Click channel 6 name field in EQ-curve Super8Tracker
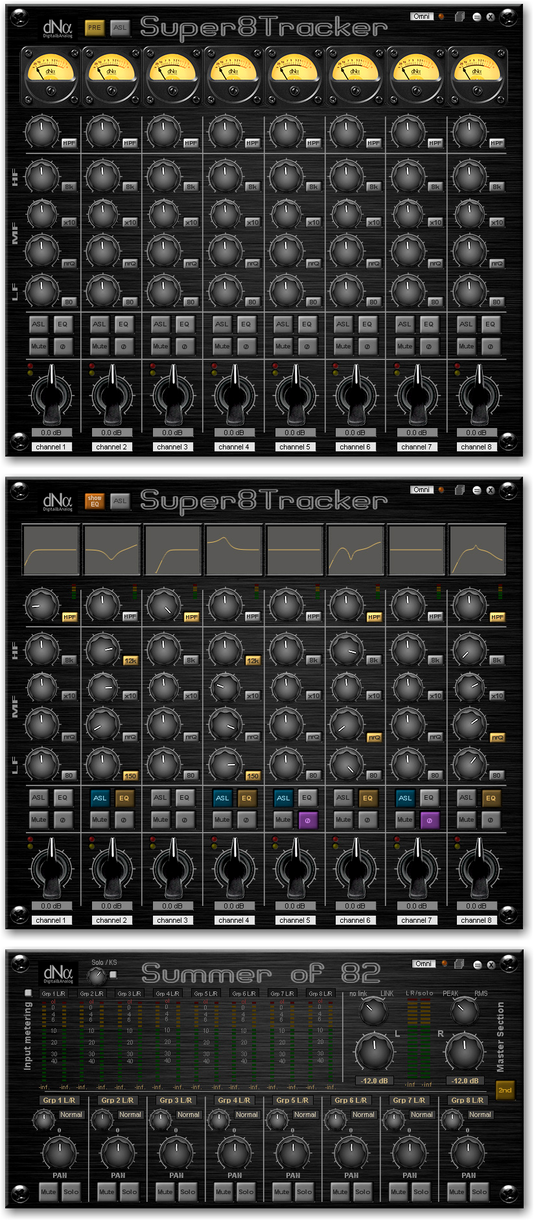Screen dimensions: 534x1220 click(355, 920)
